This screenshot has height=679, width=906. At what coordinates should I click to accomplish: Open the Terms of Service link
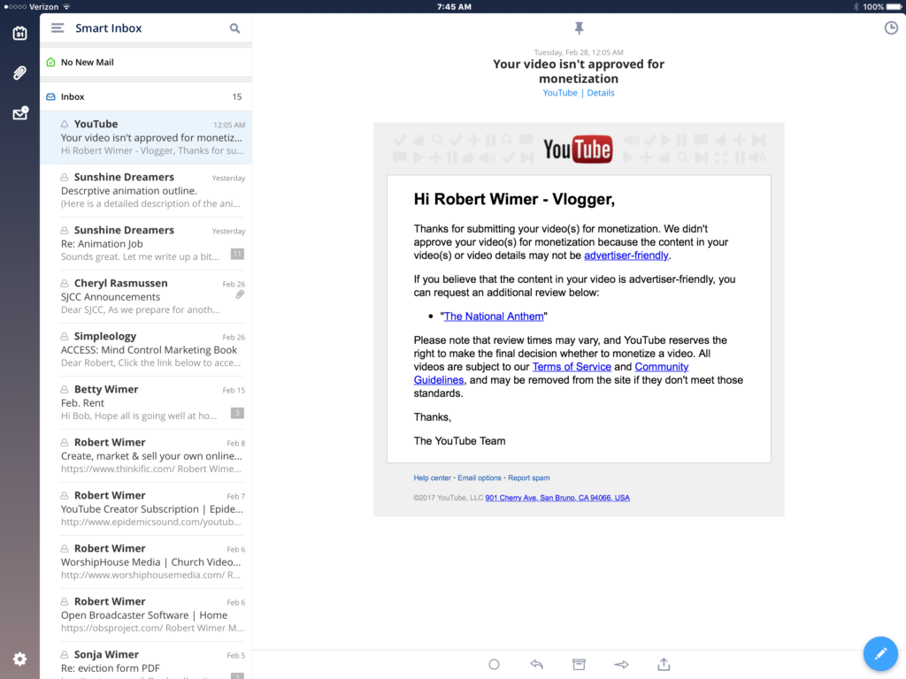(572, 367)
